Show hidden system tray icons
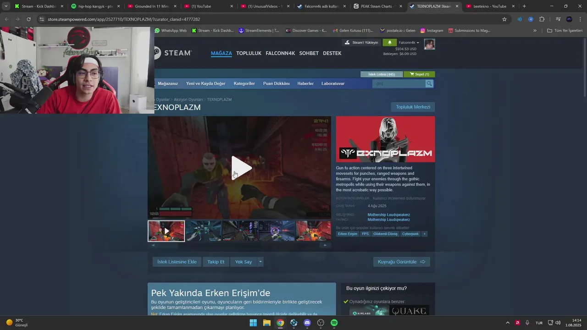Image resolution: width=587 pixels, height=330 pixels. [x=508, y=323]
